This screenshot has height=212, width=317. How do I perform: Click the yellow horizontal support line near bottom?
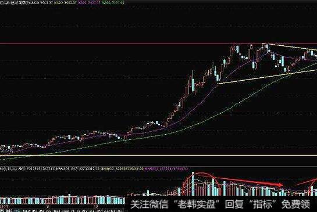click(x=158, y=155)
